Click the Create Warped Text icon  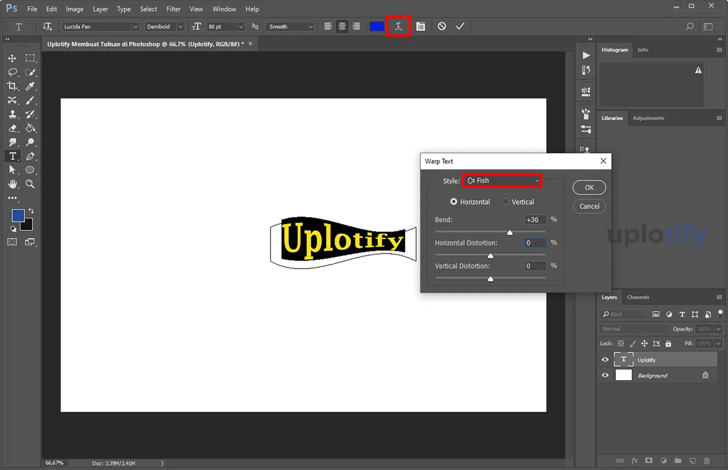tap(398, 27)
